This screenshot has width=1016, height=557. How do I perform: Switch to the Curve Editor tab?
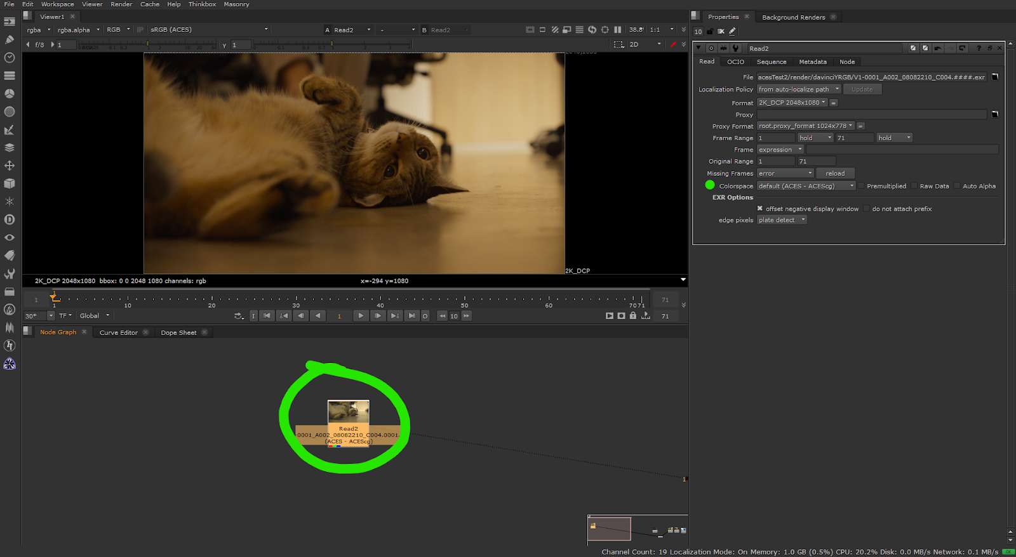119,332
